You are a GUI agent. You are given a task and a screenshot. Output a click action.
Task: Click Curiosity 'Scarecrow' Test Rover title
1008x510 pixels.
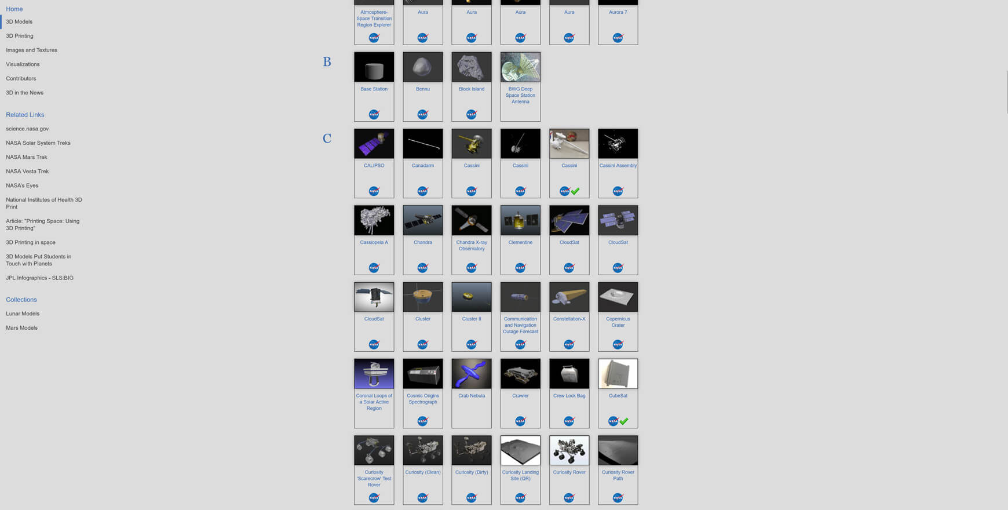pos(374,479)
